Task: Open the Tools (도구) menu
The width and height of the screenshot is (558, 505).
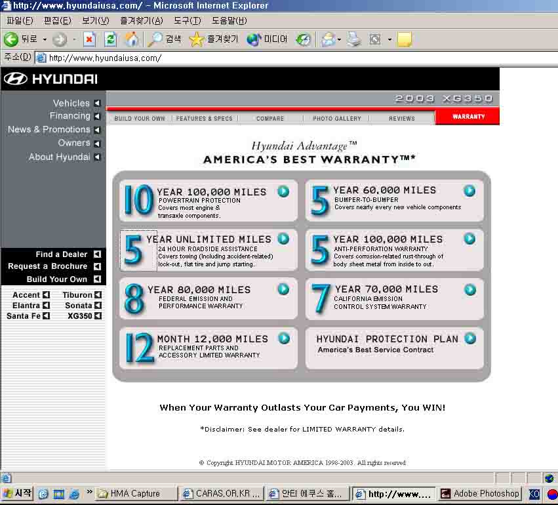Action: 187,20
